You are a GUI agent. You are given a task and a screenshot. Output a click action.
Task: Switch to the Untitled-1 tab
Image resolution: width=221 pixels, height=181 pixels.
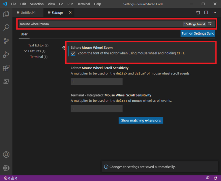coord(28,13)
